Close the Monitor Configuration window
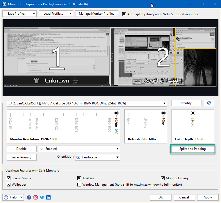This screenshot has width=221, height=203. 215,4
